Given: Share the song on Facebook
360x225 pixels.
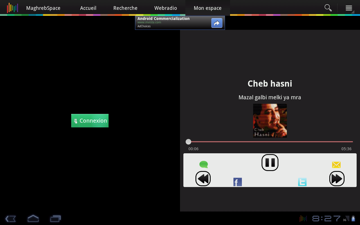Looking at the screenshot, I should [x=238, y=182].
